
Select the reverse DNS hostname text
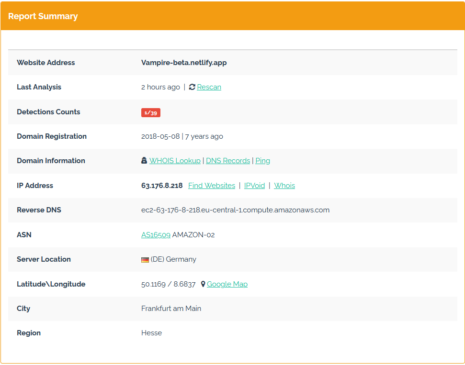(235, 210)
